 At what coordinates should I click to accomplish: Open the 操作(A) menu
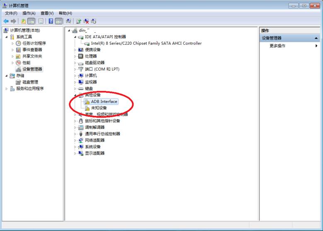click(29, 13)
